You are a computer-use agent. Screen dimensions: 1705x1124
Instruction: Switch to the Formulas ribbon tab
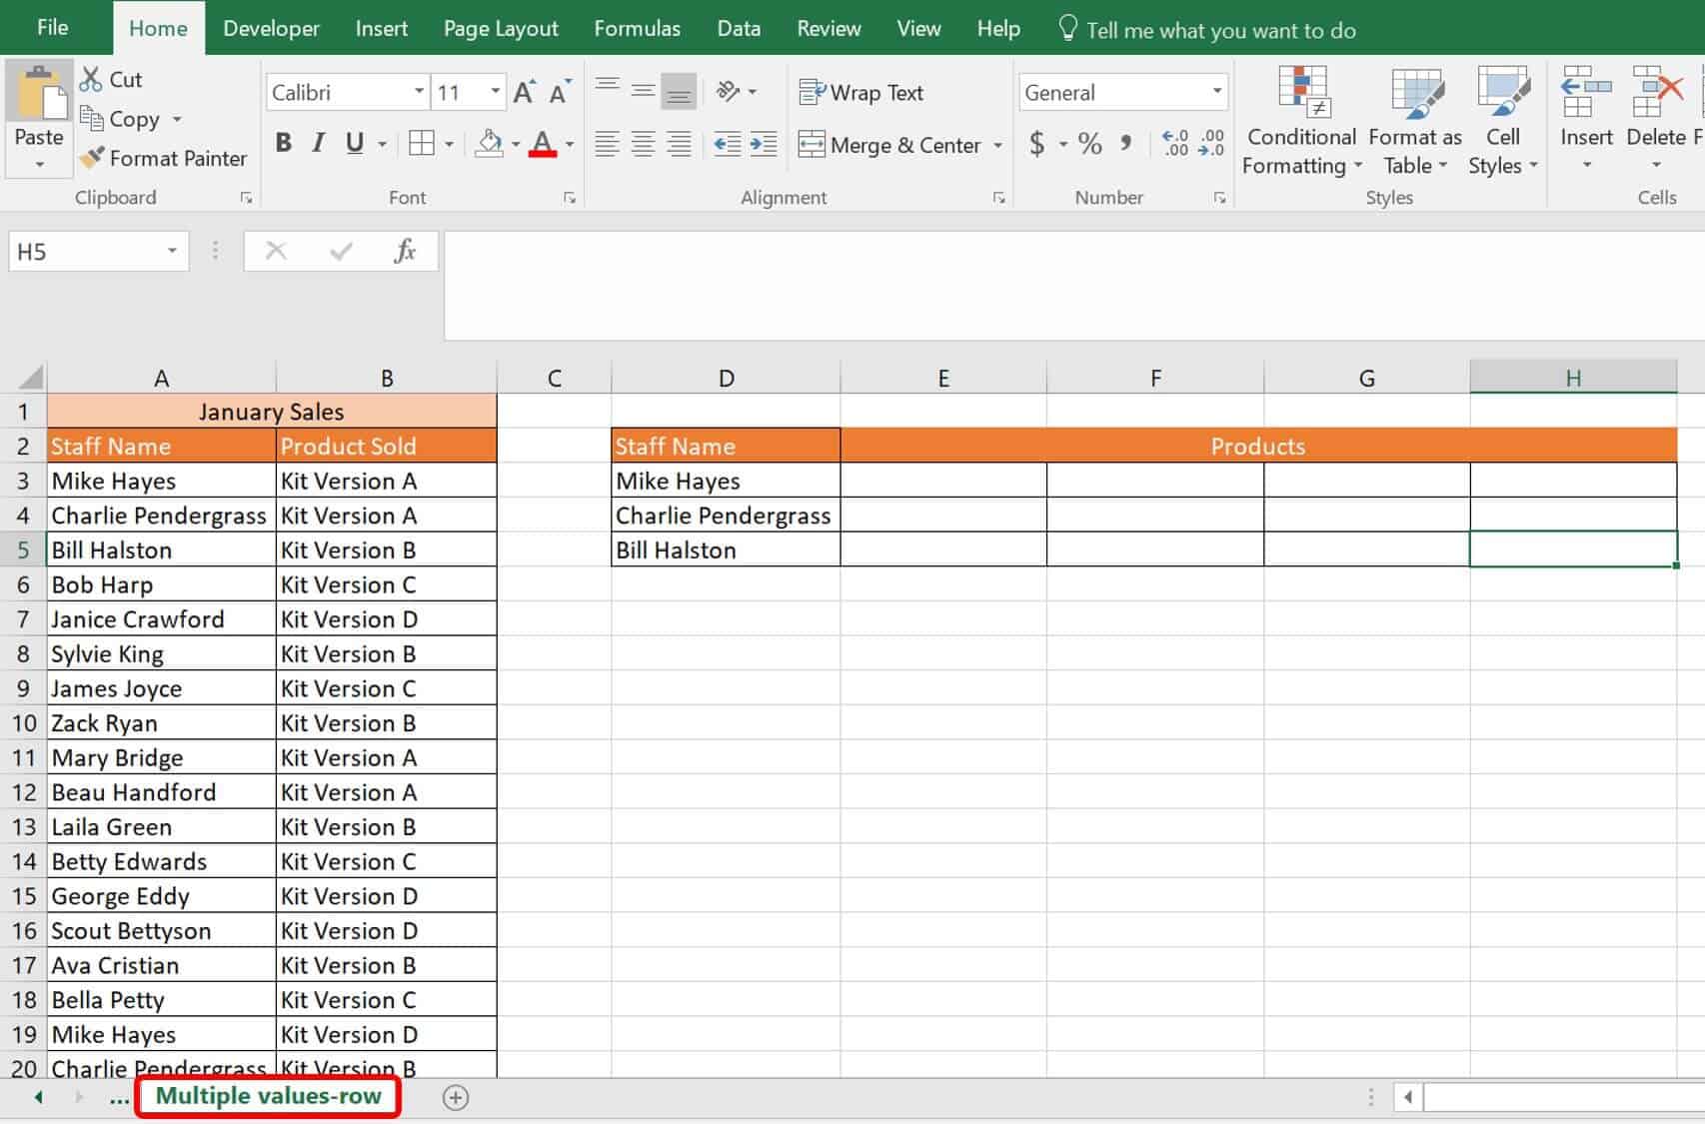637,29
